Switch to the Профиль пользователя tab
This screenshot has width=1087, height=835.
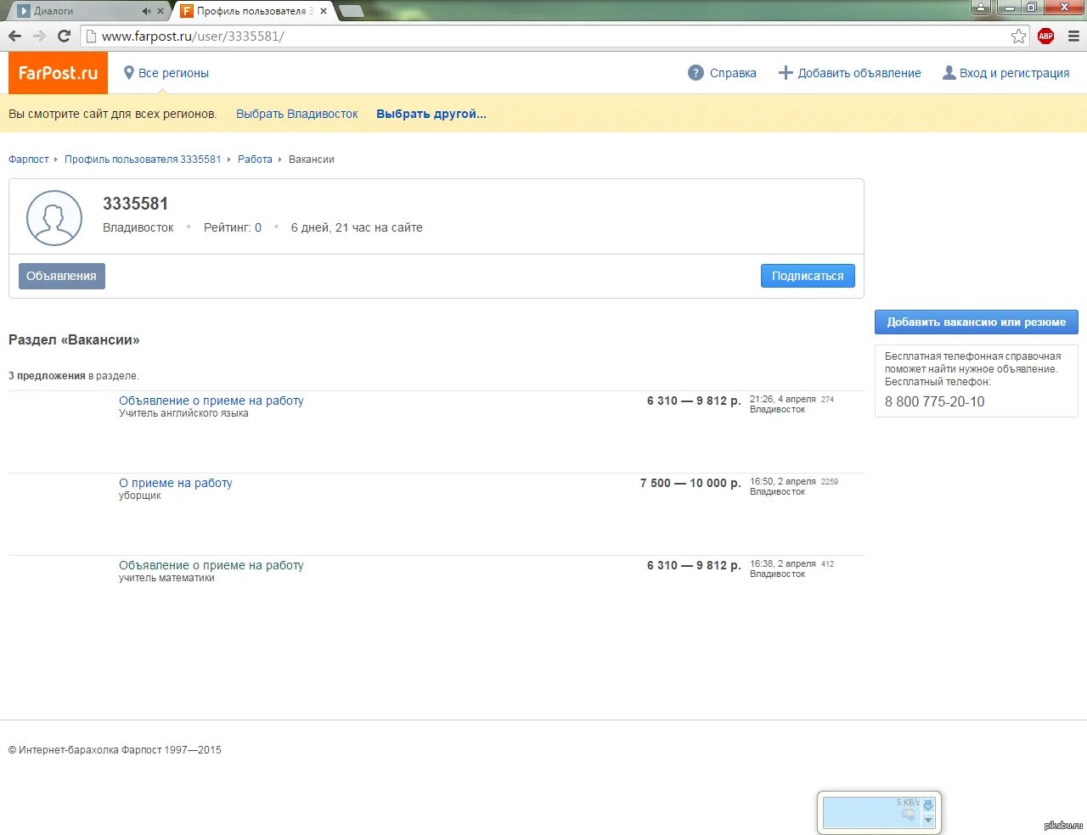point(253,11)
